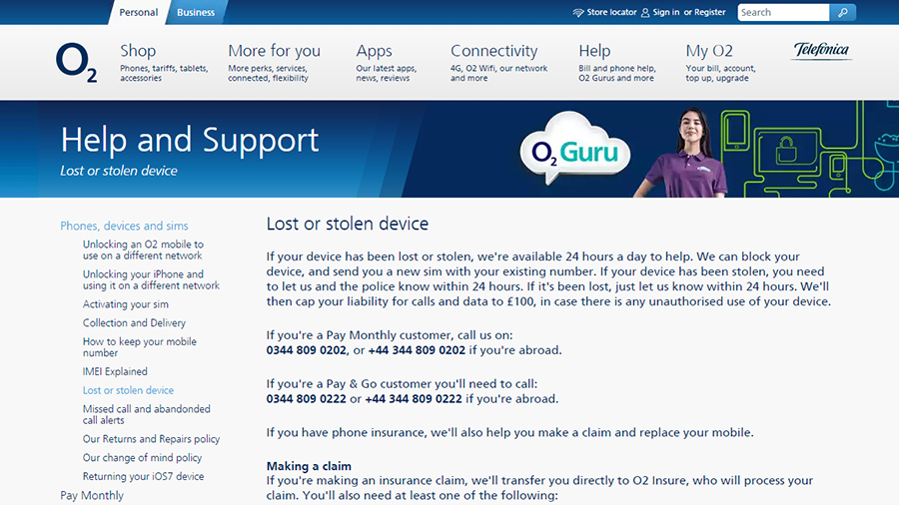Screen dimensions: 899x505
Task: Click the search magnifier button
Action: point(842,12)
